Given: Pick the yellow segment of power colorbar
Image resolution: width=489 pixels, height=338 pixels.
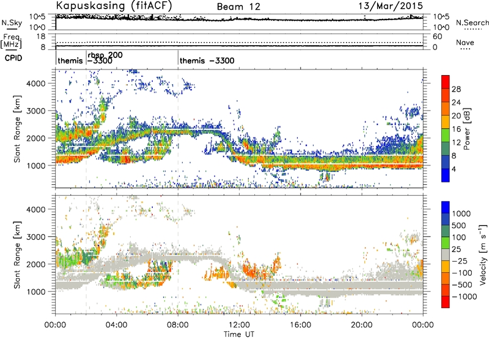Looking at the screenshot, I should click(x=446, y=121).
